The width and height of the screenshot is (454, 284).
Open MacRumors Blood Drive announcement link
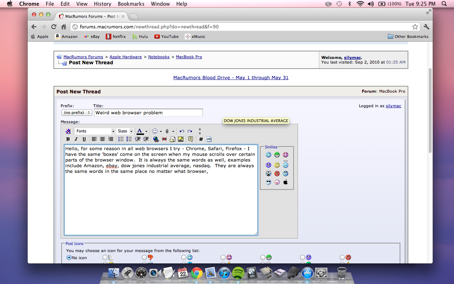(x=231, y=77)
